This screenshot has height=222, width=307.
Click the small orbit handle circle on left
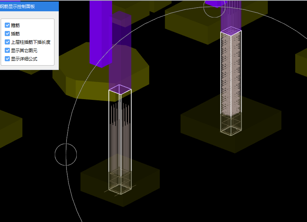click(66, 155)
